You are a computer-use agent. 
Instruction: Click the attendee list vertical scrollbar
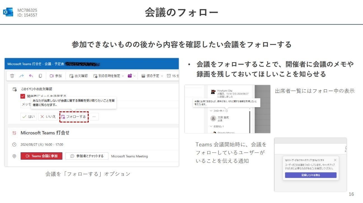click(x=250, y=123)
